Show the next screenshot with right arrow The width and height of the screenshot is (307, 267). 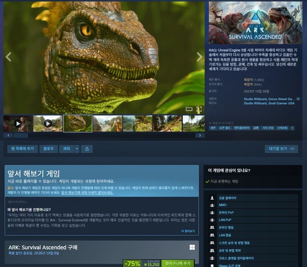(199, 57)
